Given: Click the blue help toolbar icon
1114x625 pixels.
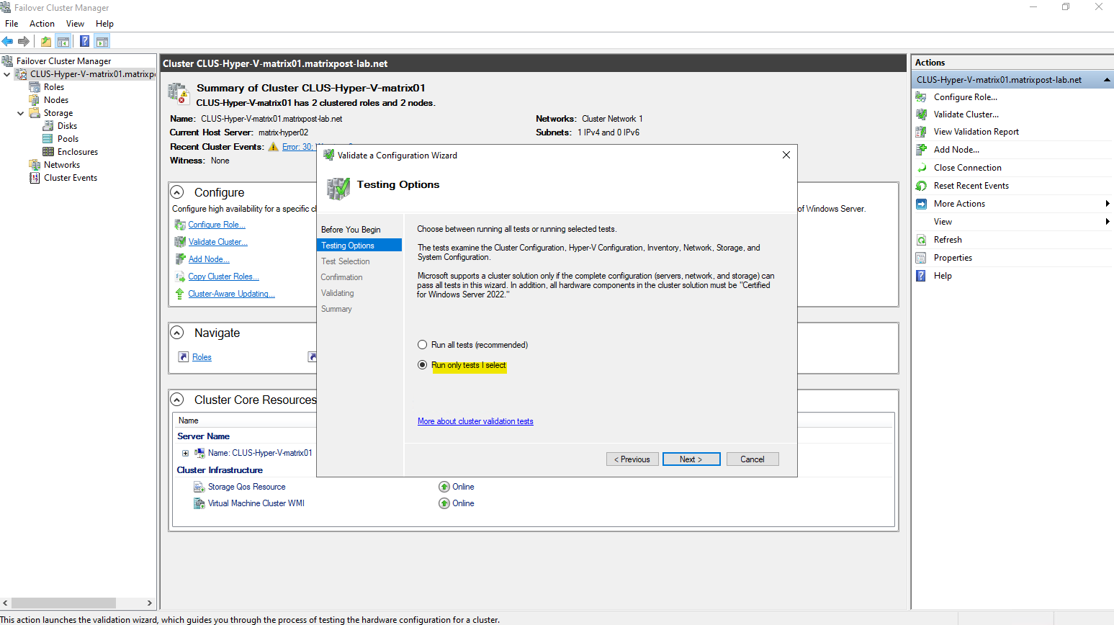Looking at the screenshot, I should point(84,41).
